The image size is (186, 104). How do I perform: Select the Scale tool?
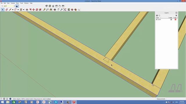(40, 10)
